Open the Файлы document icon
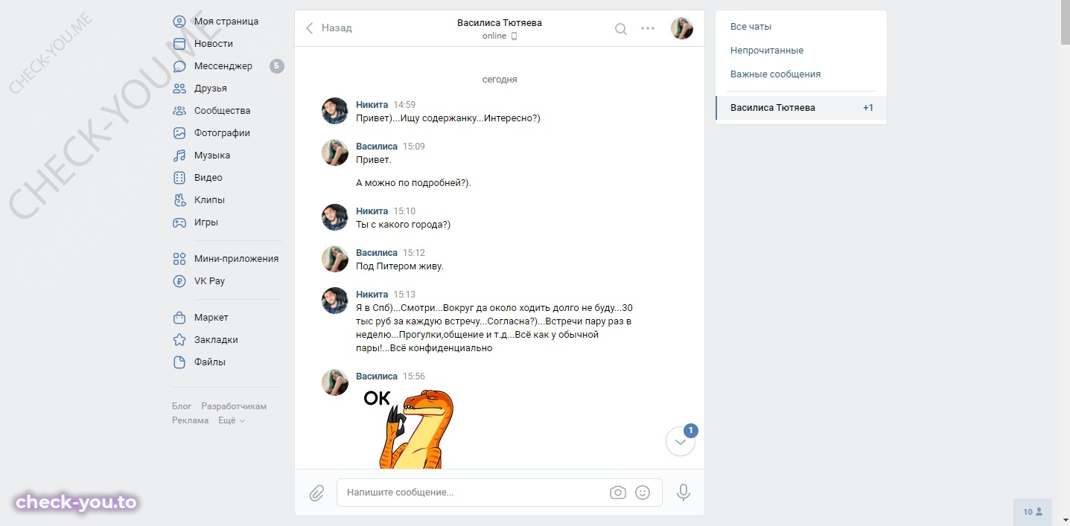 (179, 362)
